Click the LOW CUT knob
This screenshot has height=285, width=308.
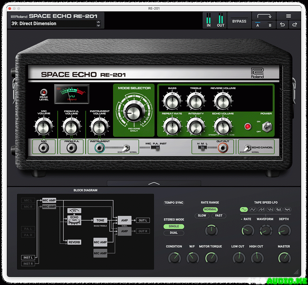(x=239, y=258)
